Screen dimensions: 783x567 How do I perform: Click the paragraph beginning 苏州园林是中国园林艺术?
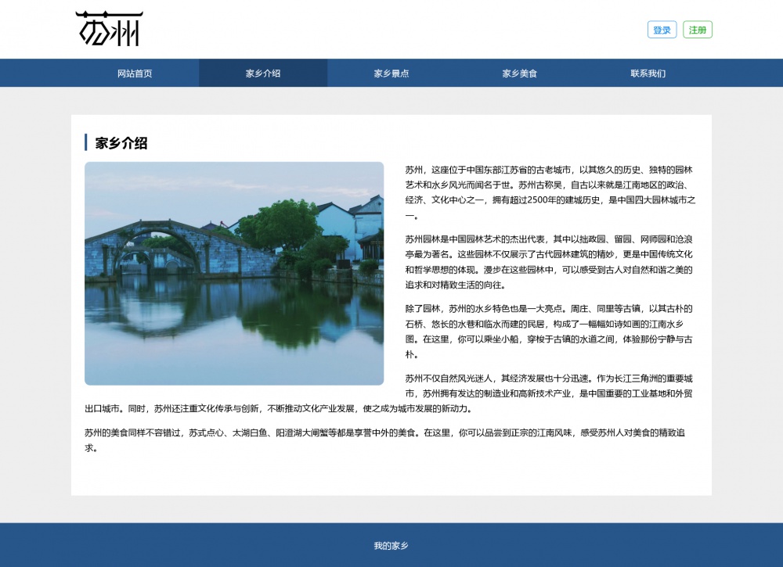pos(550,262)
